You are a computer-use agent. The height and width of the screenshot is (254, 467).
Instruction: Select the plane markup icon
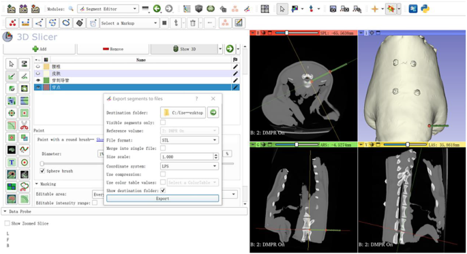click(x=80, y=23)
